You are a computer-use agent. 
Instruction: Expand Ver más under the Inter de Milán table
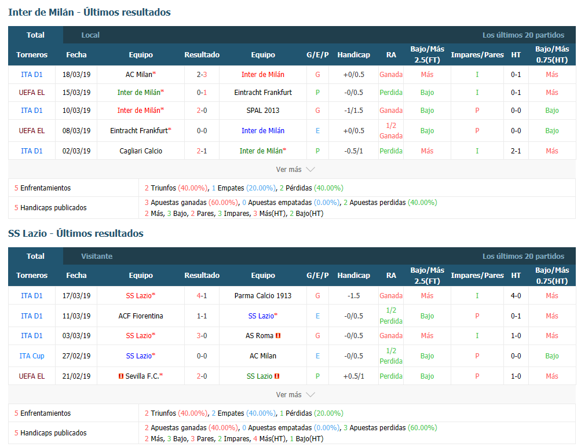tap(295, 169)
